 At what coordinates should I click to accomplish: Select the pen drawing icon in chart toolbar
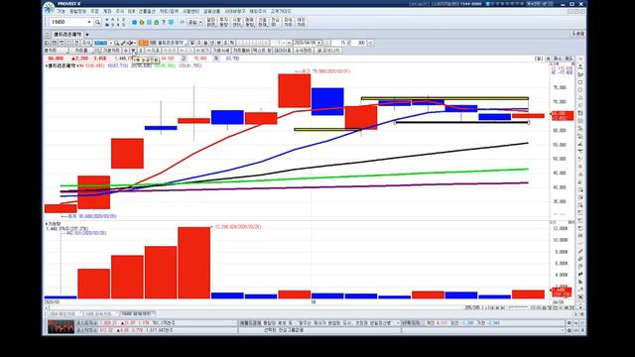click(x=123, y=43)
